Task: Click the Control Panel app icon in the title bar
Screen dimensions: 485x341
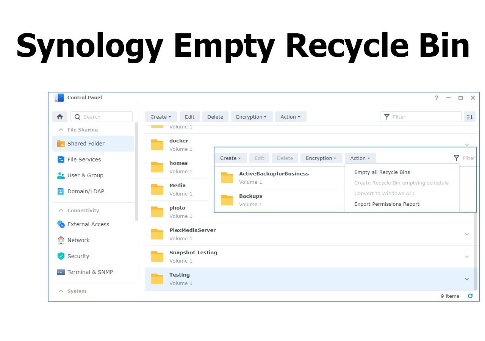Action: pos(59,98)
